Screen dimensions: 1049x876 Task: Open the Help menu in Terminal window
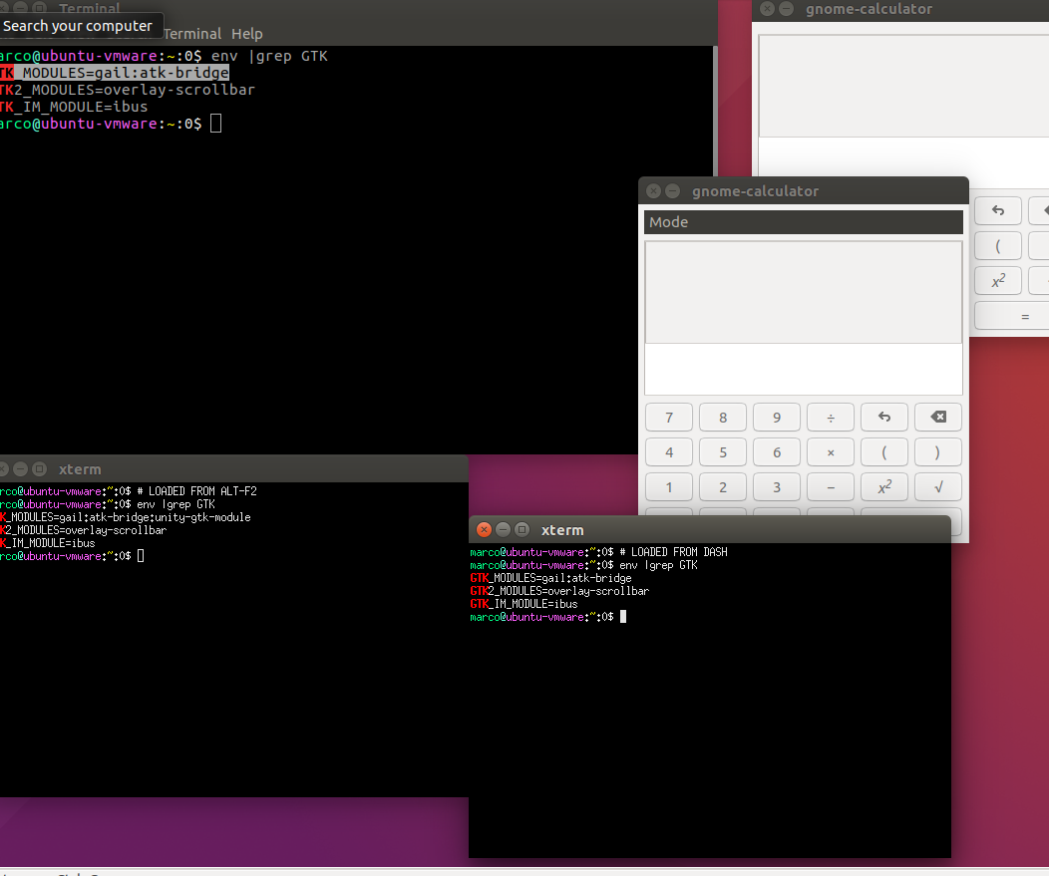(x=247, y=34)
